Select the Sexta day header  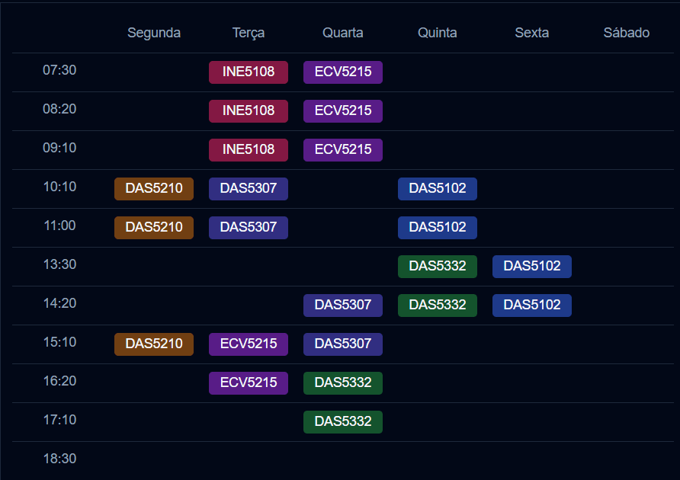click(532, 33)
